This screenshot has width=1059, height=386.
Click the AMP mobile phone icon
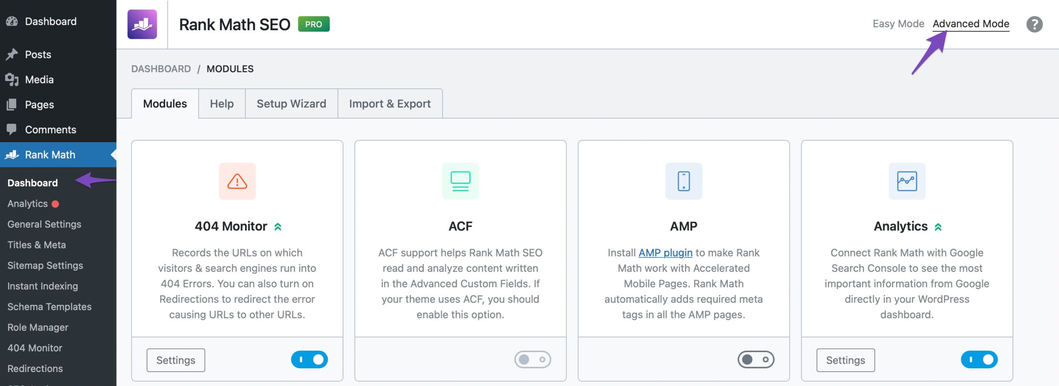683,181
